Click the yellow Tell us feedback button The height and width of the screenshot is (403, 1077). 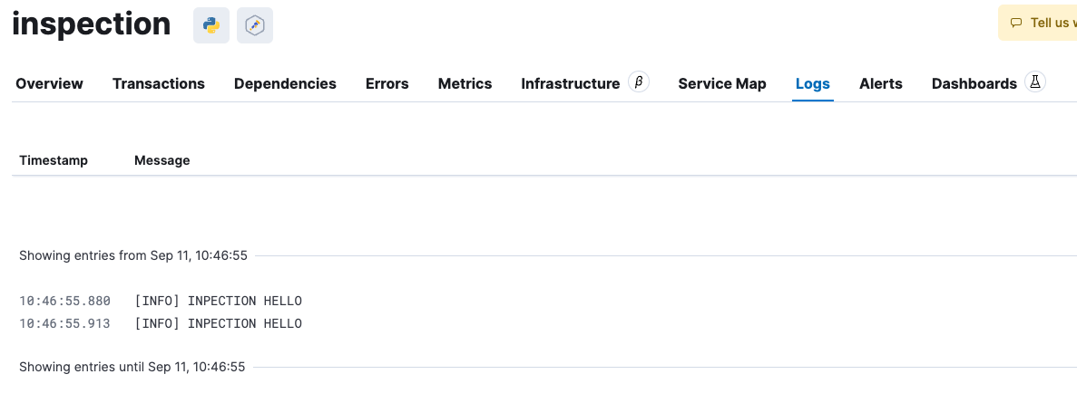[x=1037, y=24]
